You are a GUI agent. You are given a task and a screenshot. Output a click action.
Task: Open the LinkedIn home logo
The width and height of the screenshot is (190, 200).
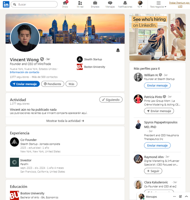point(6,4)
